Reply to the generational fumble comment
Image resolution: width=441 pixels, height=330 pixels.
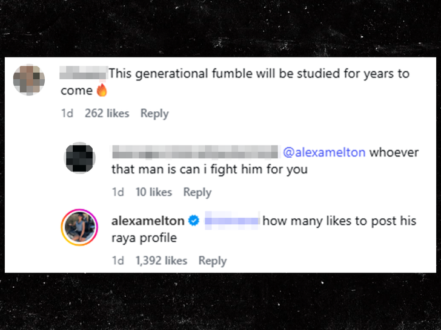154,113
